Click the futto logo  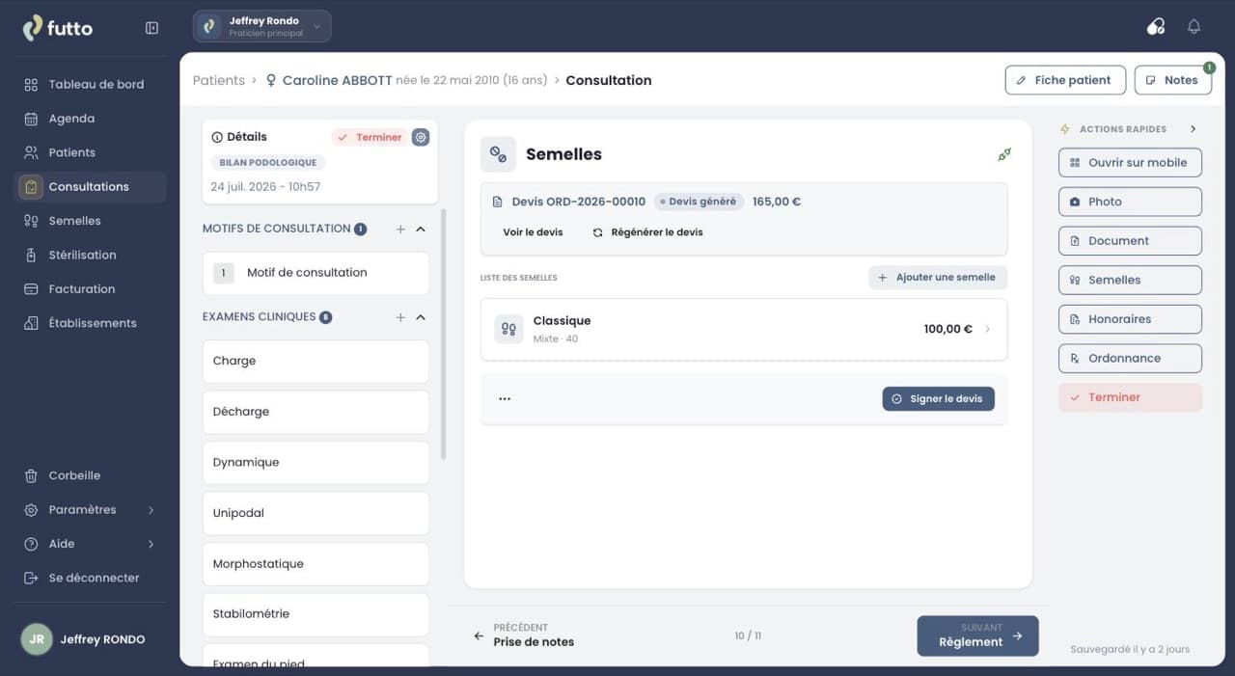[x=58, y=28]
